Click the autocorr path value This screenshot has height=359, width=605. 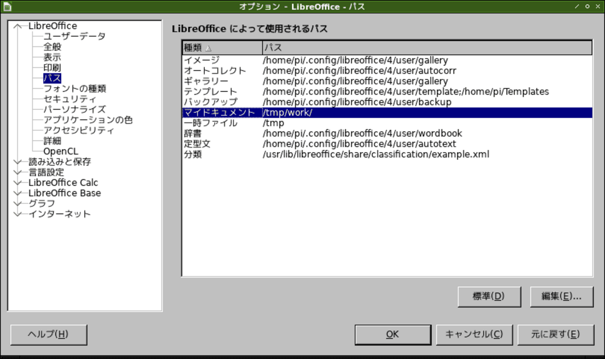[359, 71]
